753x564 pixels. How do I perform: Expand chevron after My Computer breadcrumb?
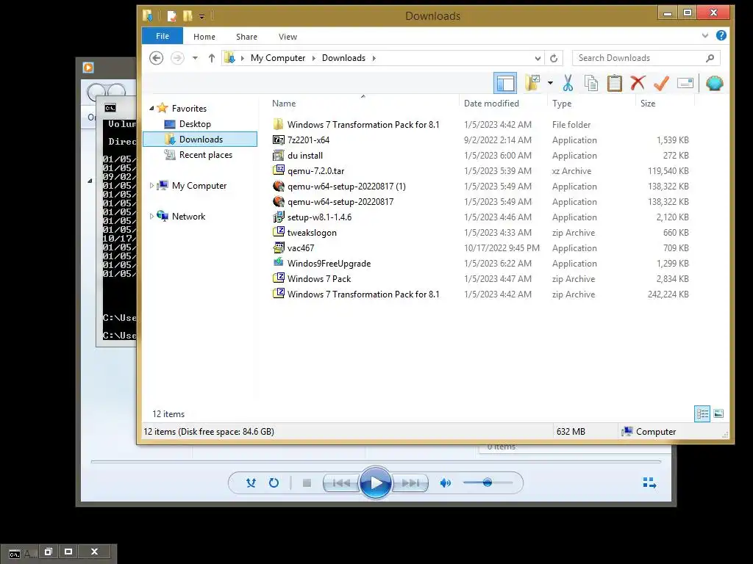313,58
